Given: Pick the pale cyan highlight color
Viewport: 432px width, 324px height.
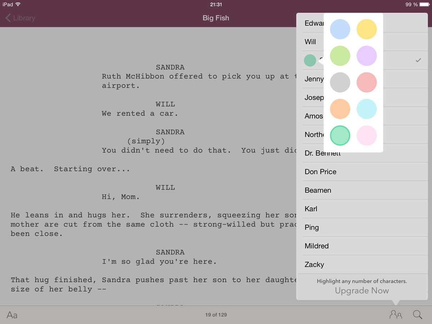Looking at the screenshot, I should pos(367,109).
